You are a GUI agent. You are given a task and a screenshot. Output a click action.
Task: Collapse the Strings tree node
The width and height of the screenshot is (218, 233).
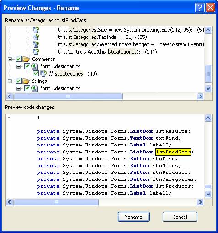pyautogui.click(x=10, y=81)
